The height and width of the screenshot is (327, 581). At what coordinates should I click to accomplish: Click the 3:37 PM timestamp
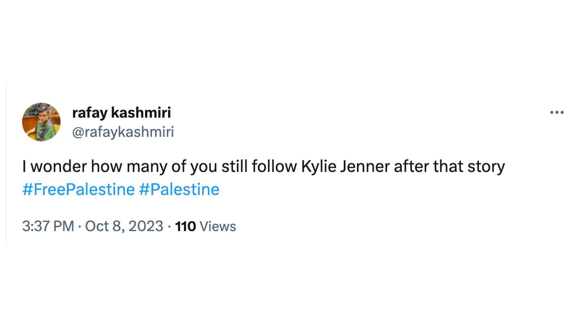coord(48,226)
